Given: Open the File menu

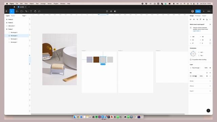Looking at the screenshot, I should (x=17, y=4).
